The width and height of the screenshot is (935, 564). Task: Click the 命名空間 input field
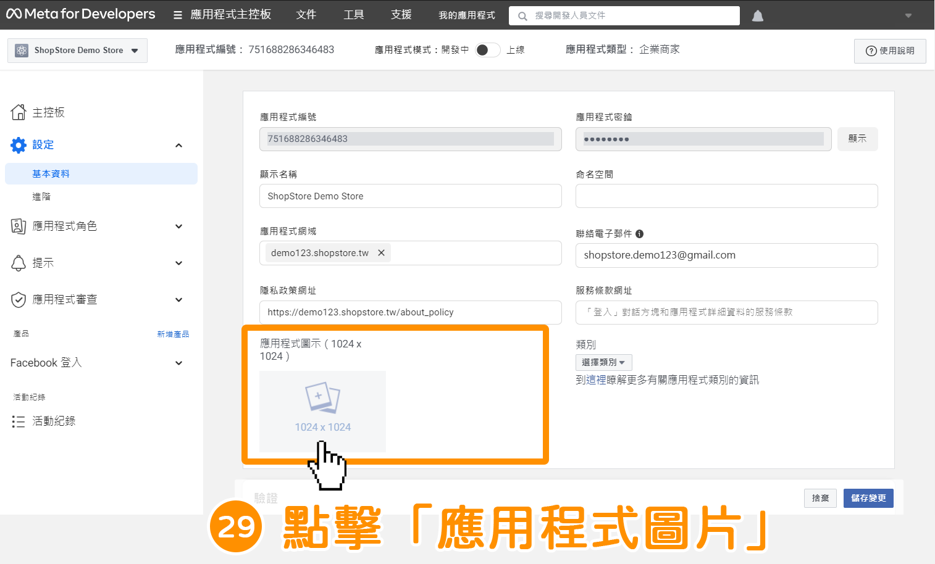727,196
